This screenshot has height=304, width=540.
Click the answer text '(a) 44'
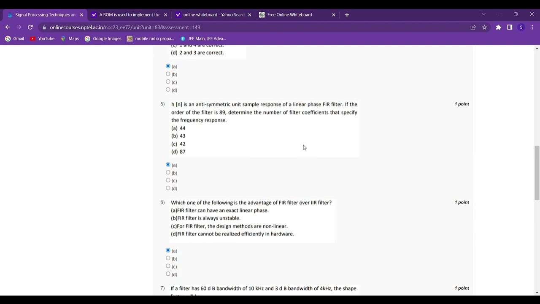(x=178, y=128)
